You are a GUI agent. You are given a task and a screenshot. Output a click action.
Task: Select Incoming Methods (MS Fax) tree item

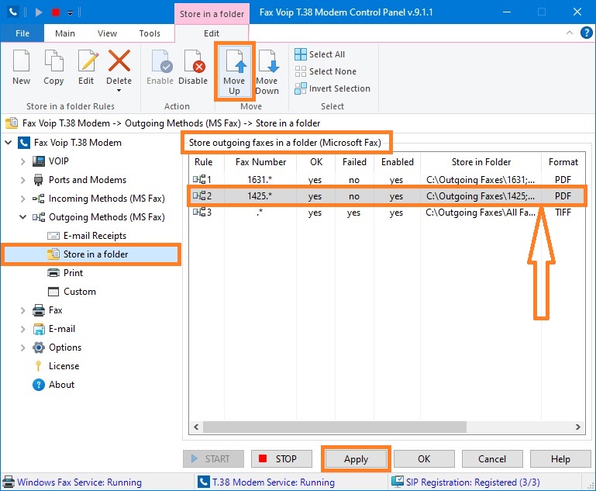click(106, 199)
